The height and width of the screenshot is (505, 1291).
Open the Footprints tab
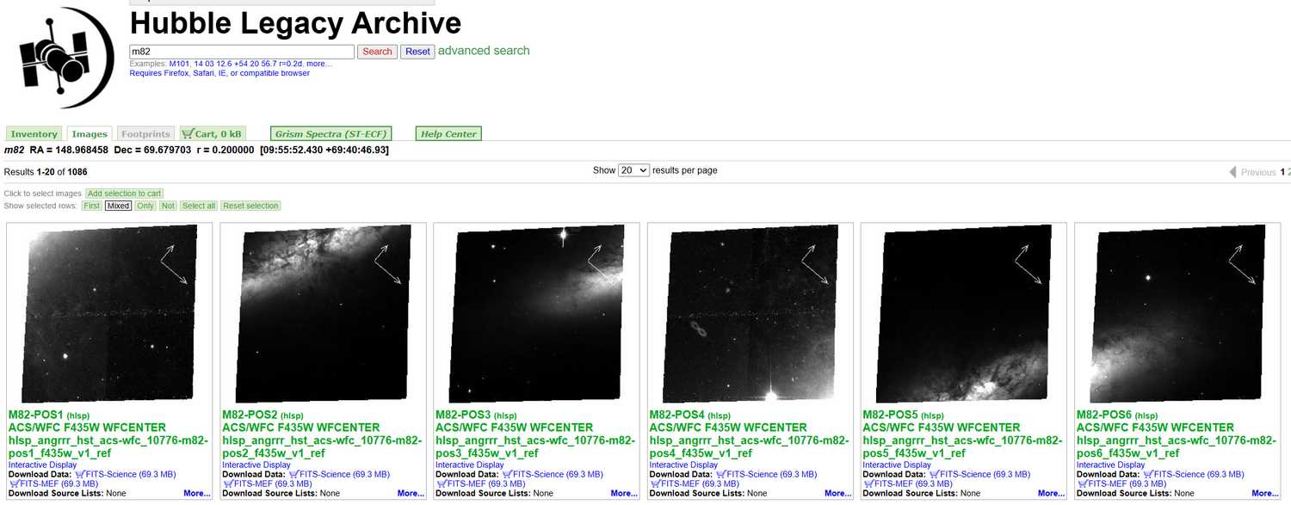point(145,134)
